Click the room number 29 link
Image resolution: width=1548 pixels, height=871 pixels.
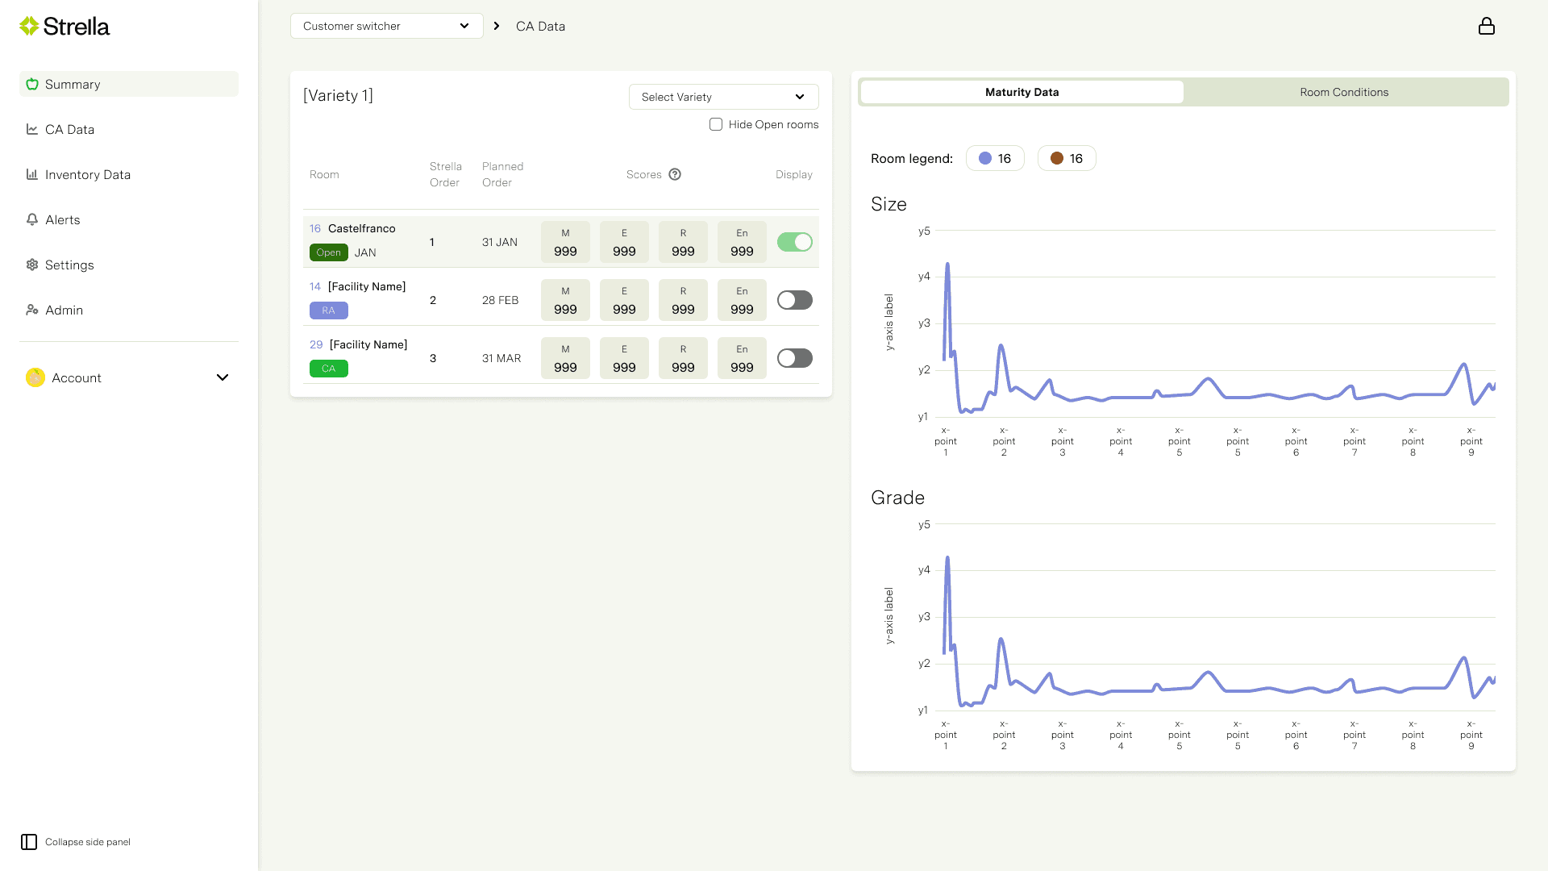click(x=316, y=344)
